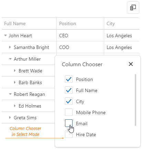Viewport: 142px width, 149px height.
Task: Click the John Heart name text
Action: [x=20, y=36]
